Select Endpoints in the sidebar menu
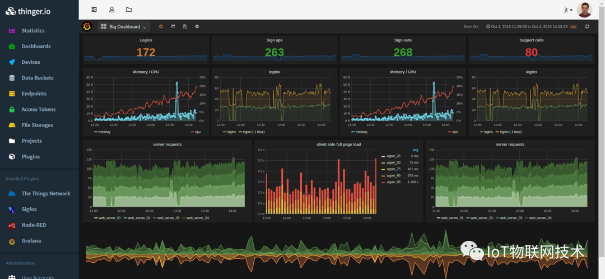This screenshot has height=279, width=605. [34, 94]
